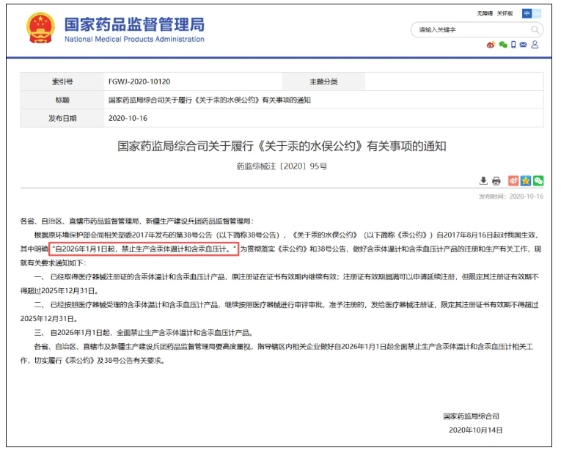
Task: Print the notice with printer icon
Action: [x=496, y=181]
